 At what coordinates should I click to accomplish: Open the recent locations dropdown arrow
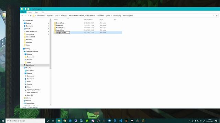point(28,16)
